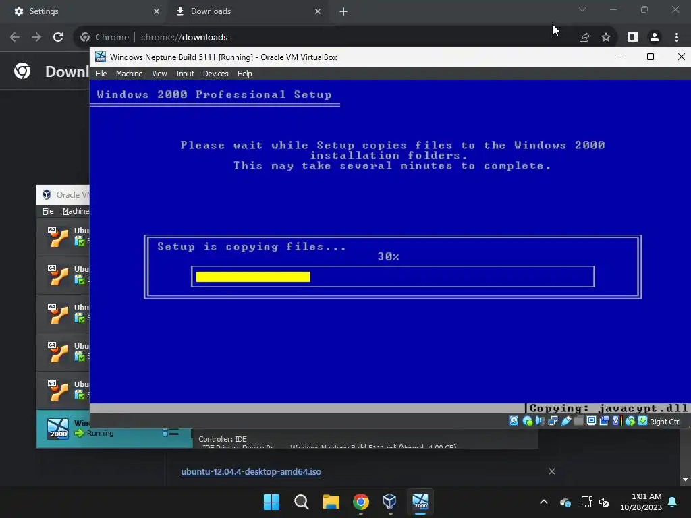Go back in Chrome
The height and width of the screenshot is (518, 691).
[x=15, y=37]
